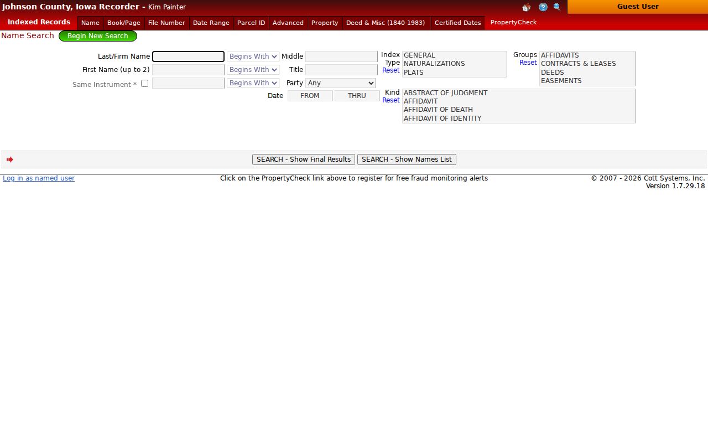
Task: Toggle the Same Instrument checkbox
Action: click(x=144, y=84)
